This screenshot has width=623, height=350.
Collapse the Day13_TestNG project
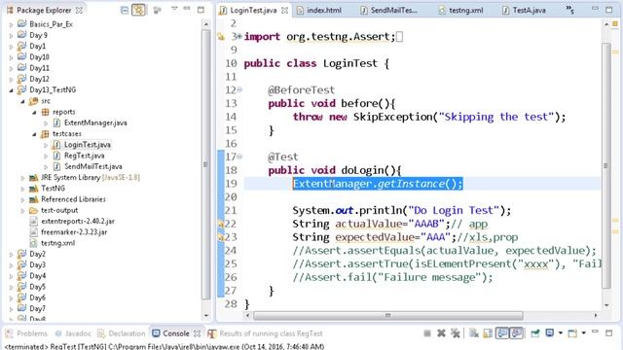[11, 90]
